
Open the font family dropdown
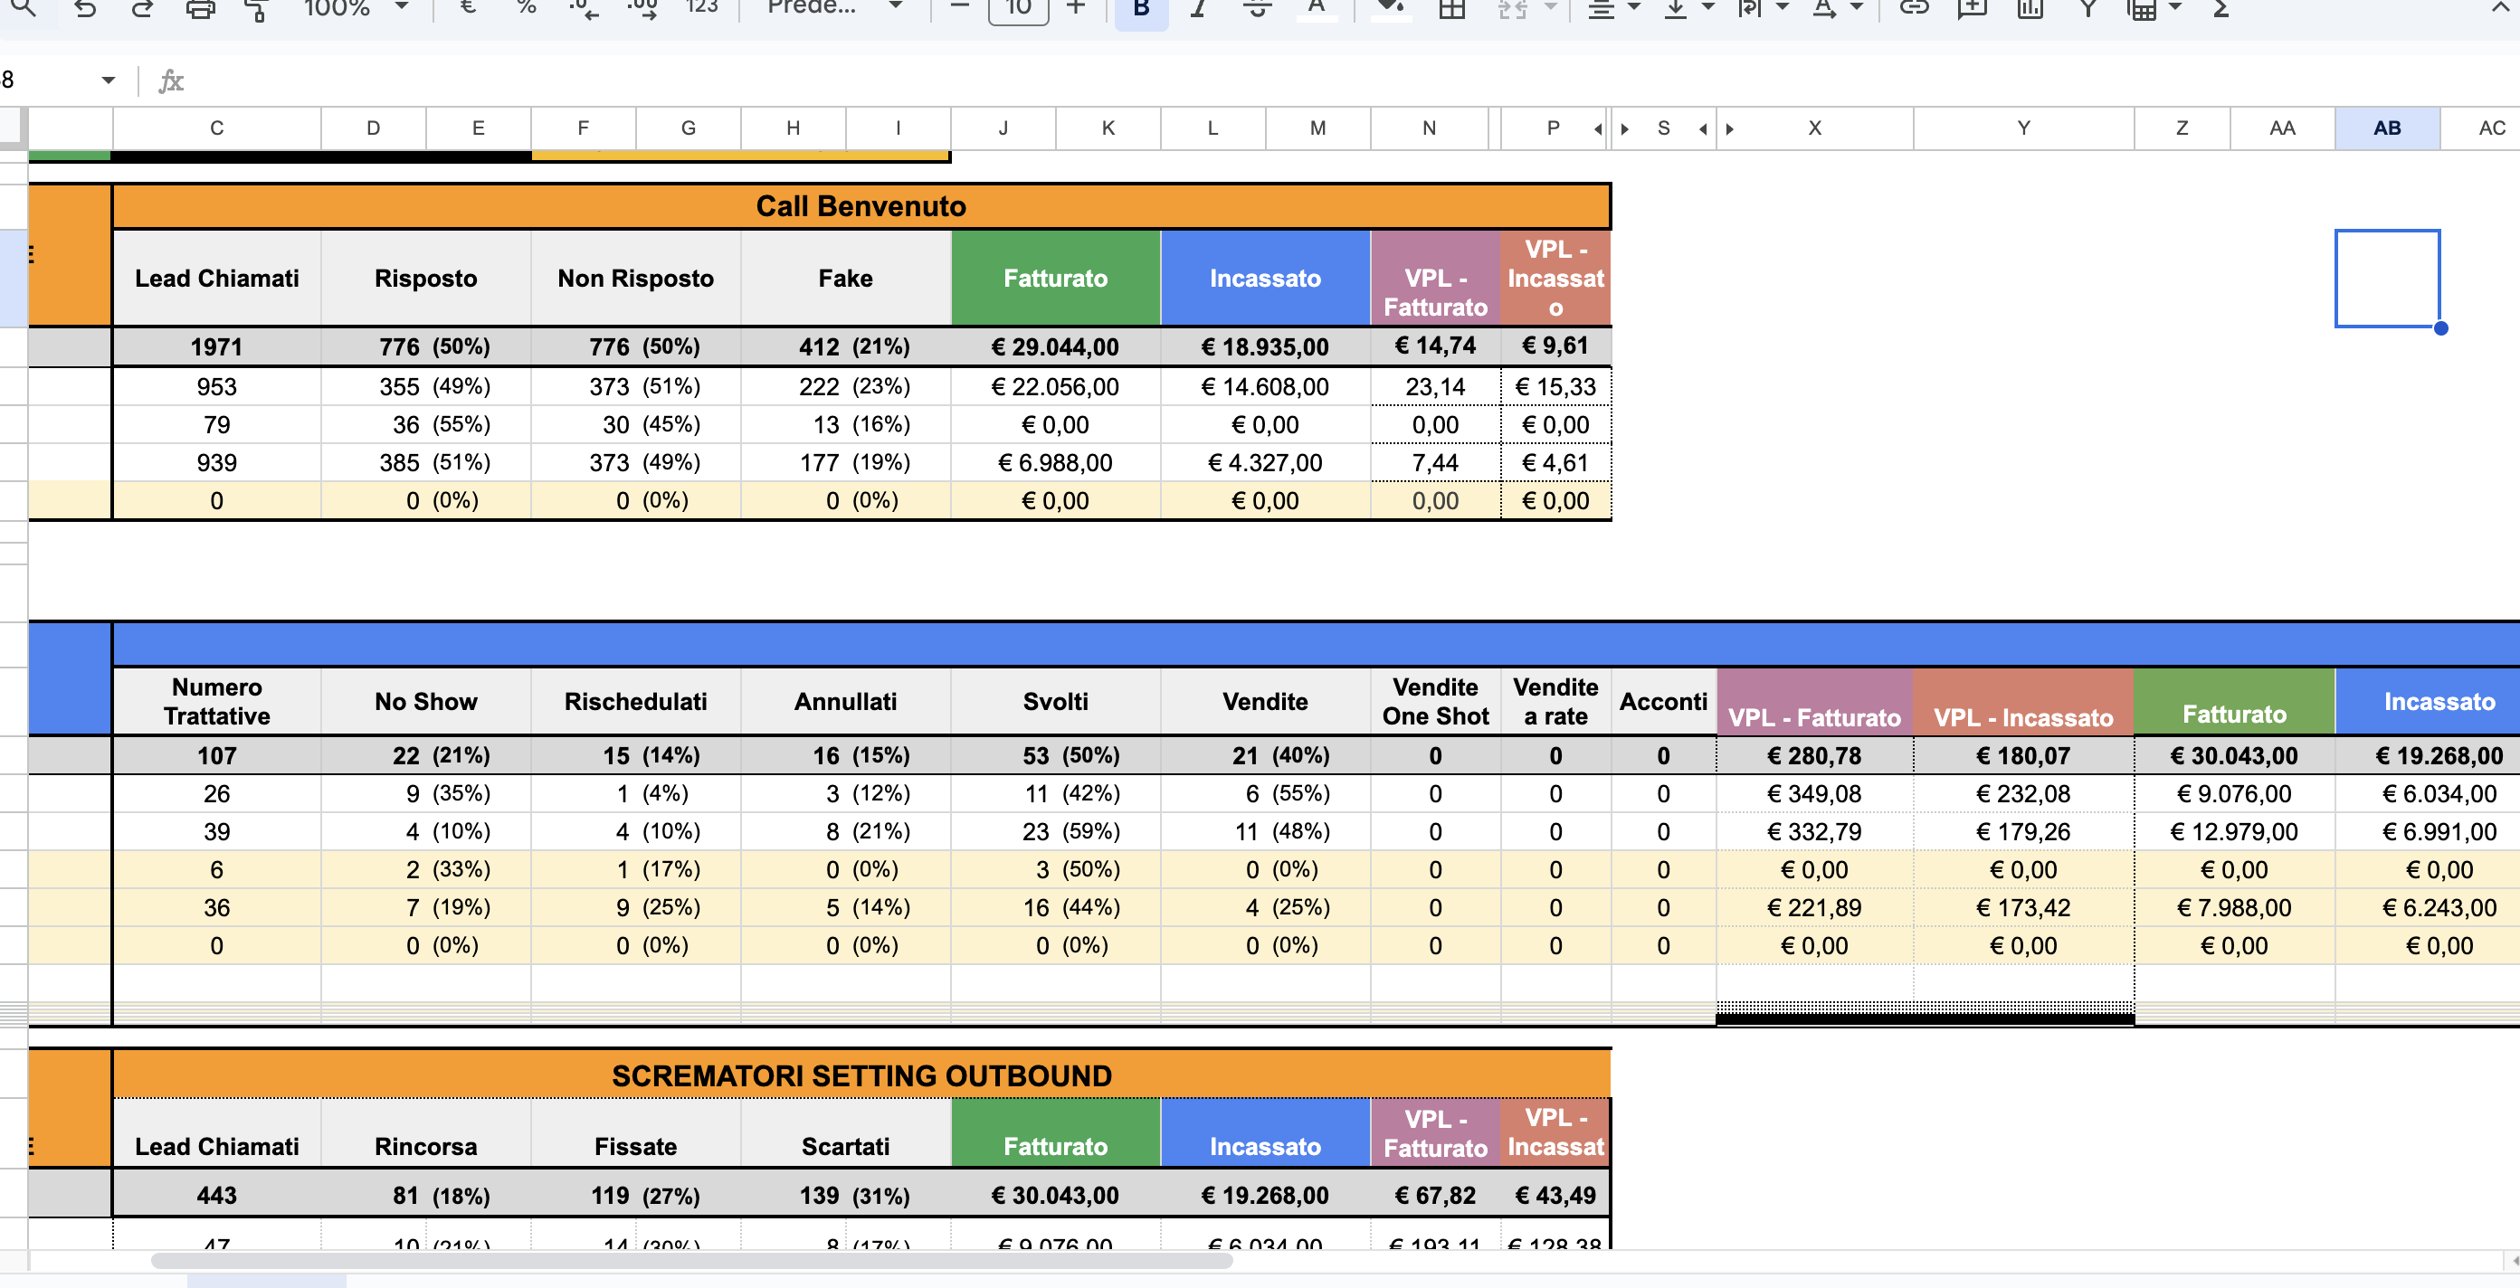(832, 8)
